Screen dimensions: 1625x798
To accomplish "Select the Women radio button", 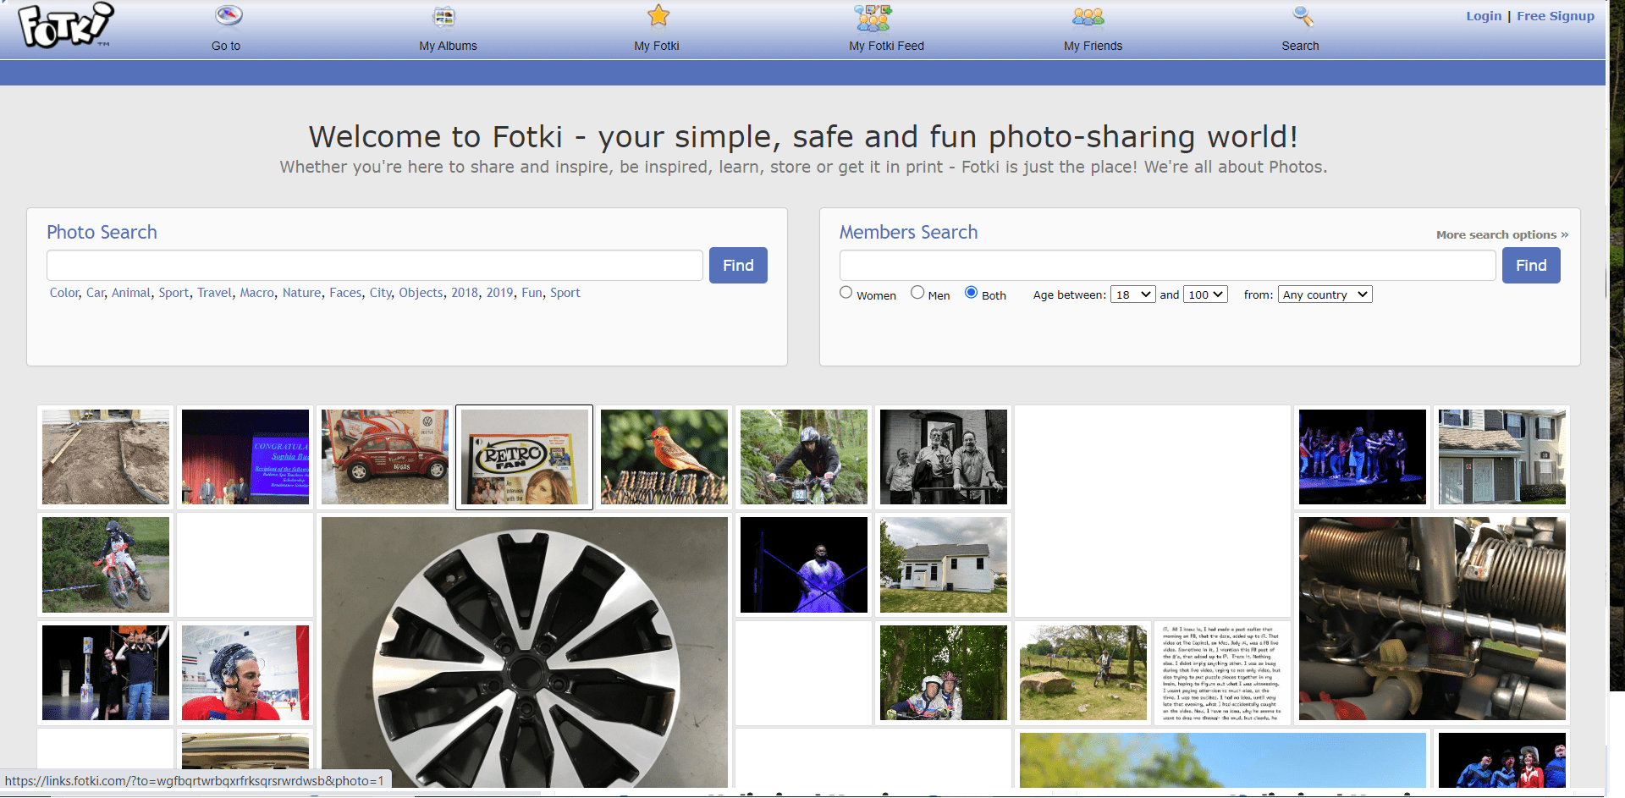I will point(846,293).
